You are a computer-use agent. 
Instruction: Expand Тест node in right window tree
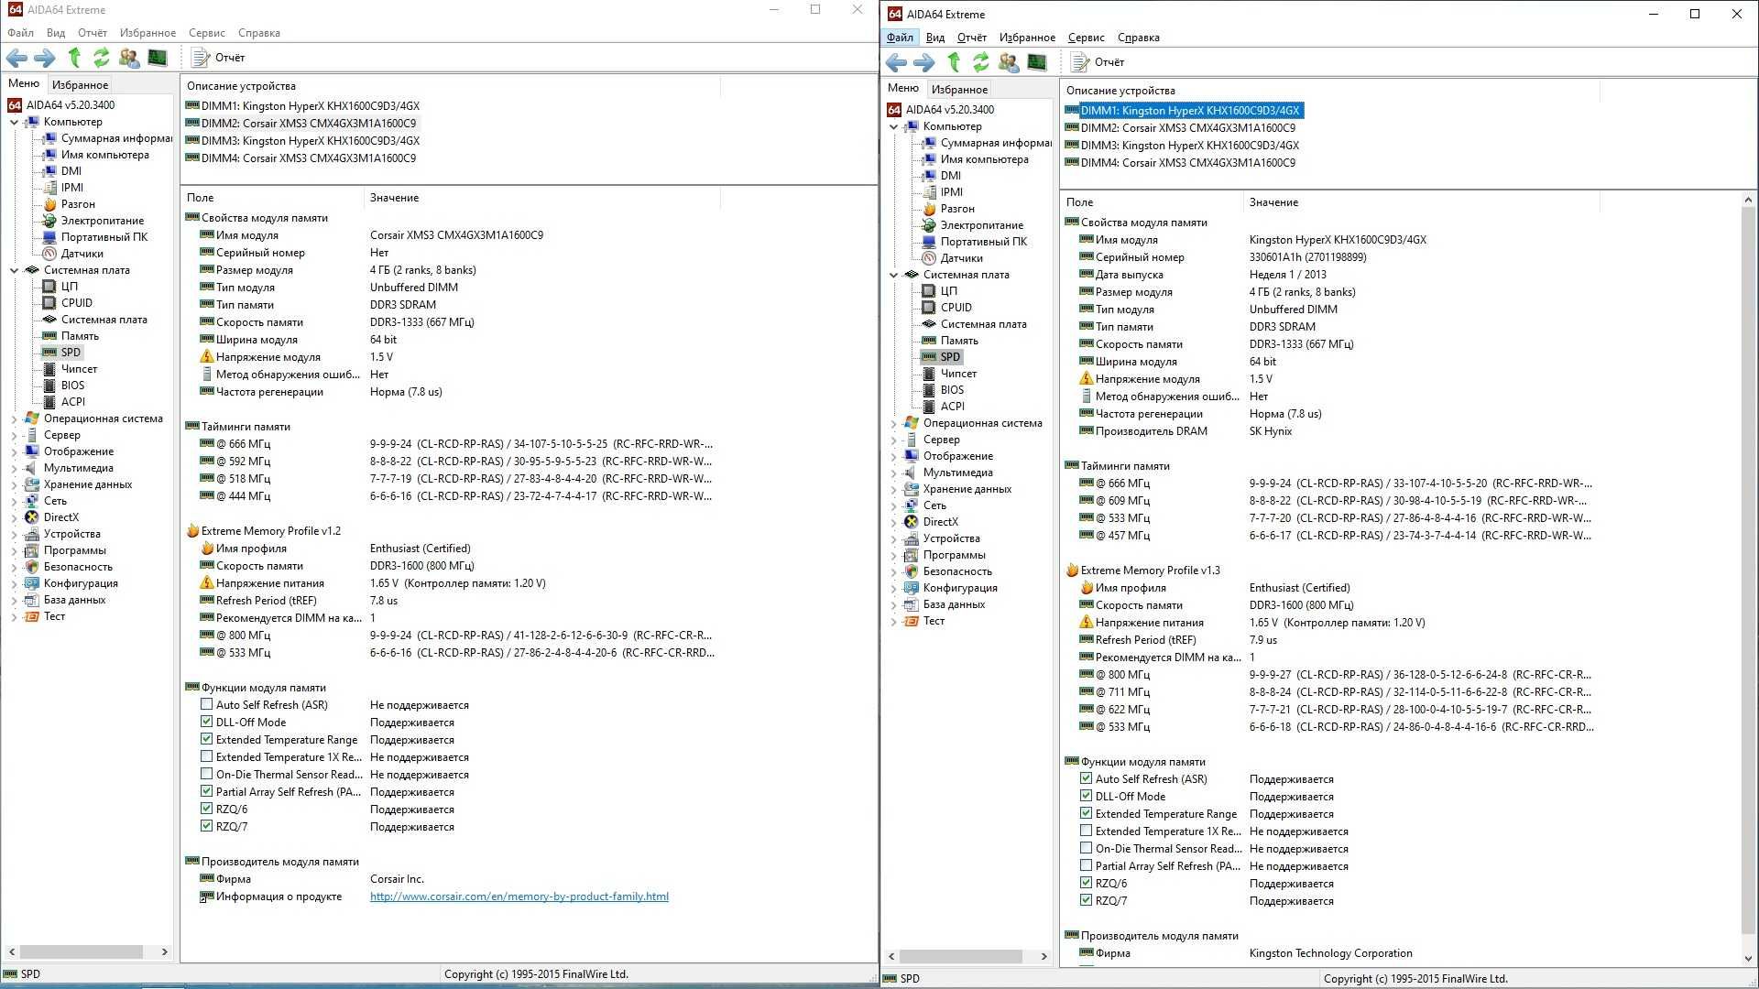(x=893, y=621)
